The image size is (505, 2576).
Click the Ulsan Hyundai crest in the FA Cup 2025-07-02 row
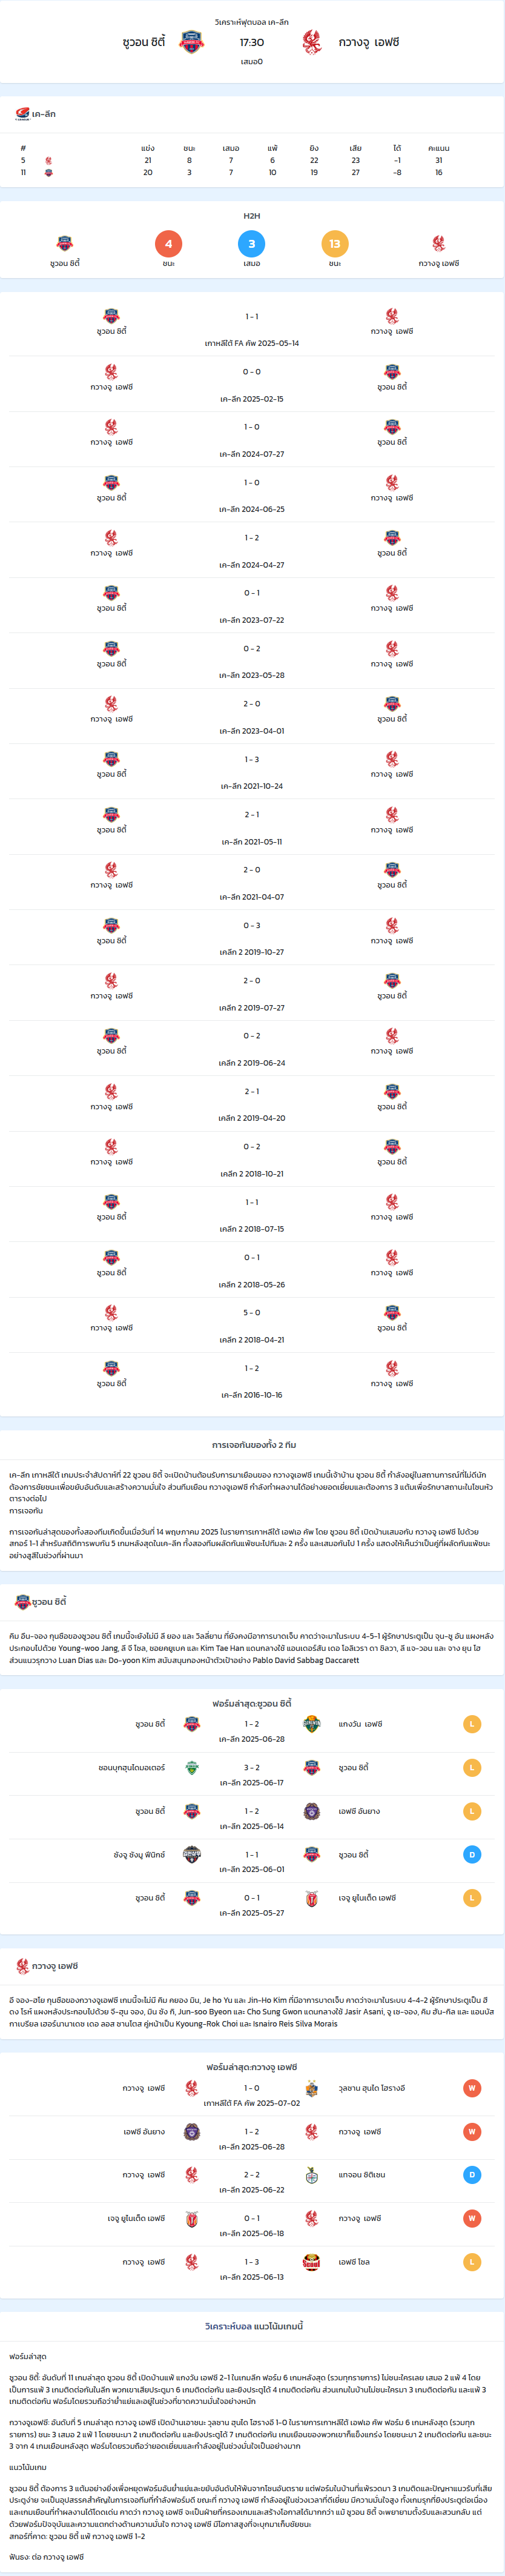coord(312,2088)
